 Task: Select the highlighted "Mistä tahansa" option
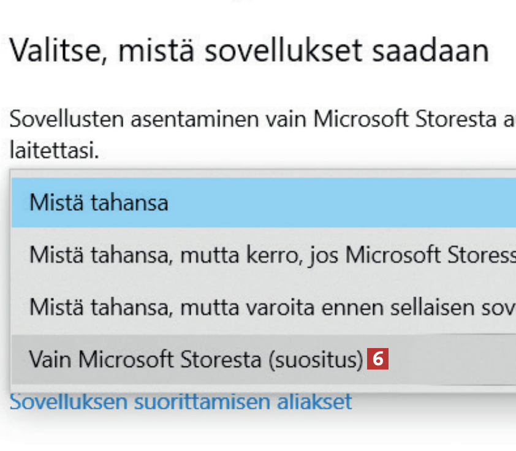(x=98, y=202)
